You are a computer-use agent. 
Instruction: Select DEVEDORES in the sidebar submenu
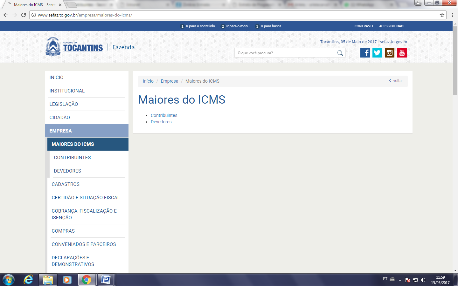tap(67, 171)
